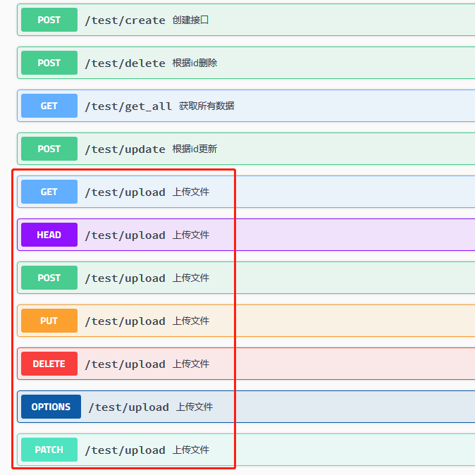Click the GET badge for /test/upload

tap(49, 192)
